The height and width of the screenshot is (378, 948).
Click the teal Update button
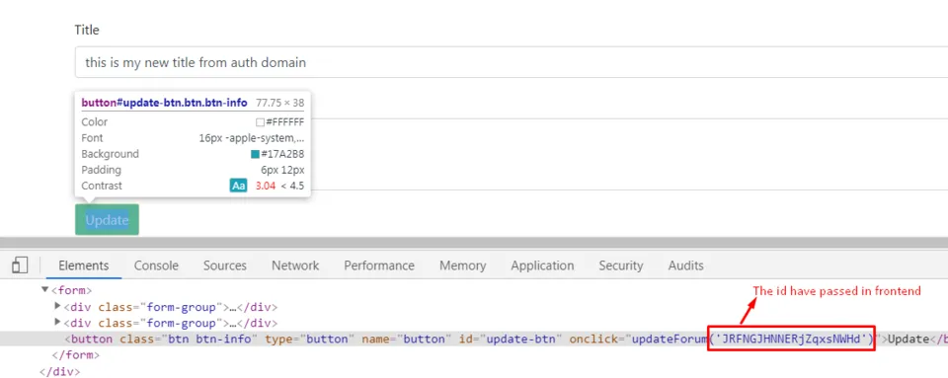pyautogui.click(x=107, y=220)
